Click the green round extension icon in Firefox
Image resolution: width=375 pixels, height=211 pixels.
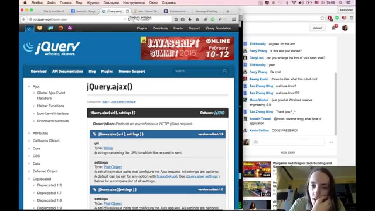point(213,19)
